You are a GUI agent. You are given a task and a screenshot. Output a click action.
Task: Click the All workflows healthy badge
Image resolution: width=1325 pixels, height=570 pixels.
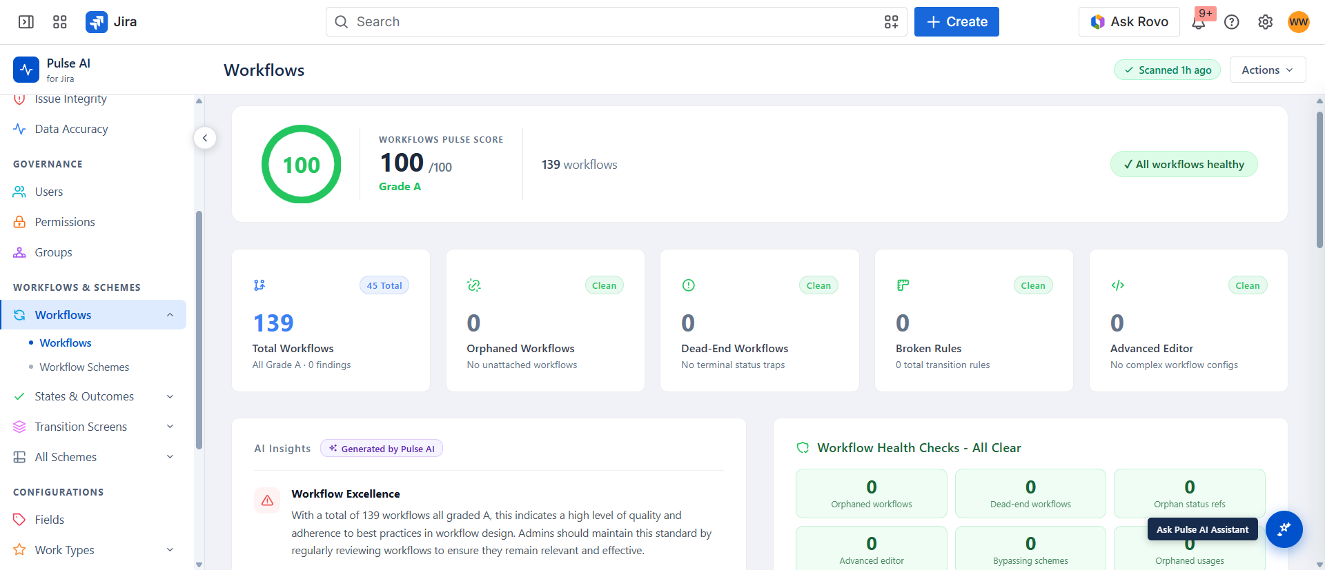pyautogui.click(x=1184, y=165)
